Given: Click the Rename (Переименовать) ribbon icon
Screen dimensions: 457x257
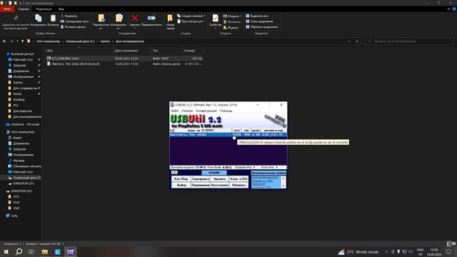Looking at the screenshot, I should click(x=151, y=19).
